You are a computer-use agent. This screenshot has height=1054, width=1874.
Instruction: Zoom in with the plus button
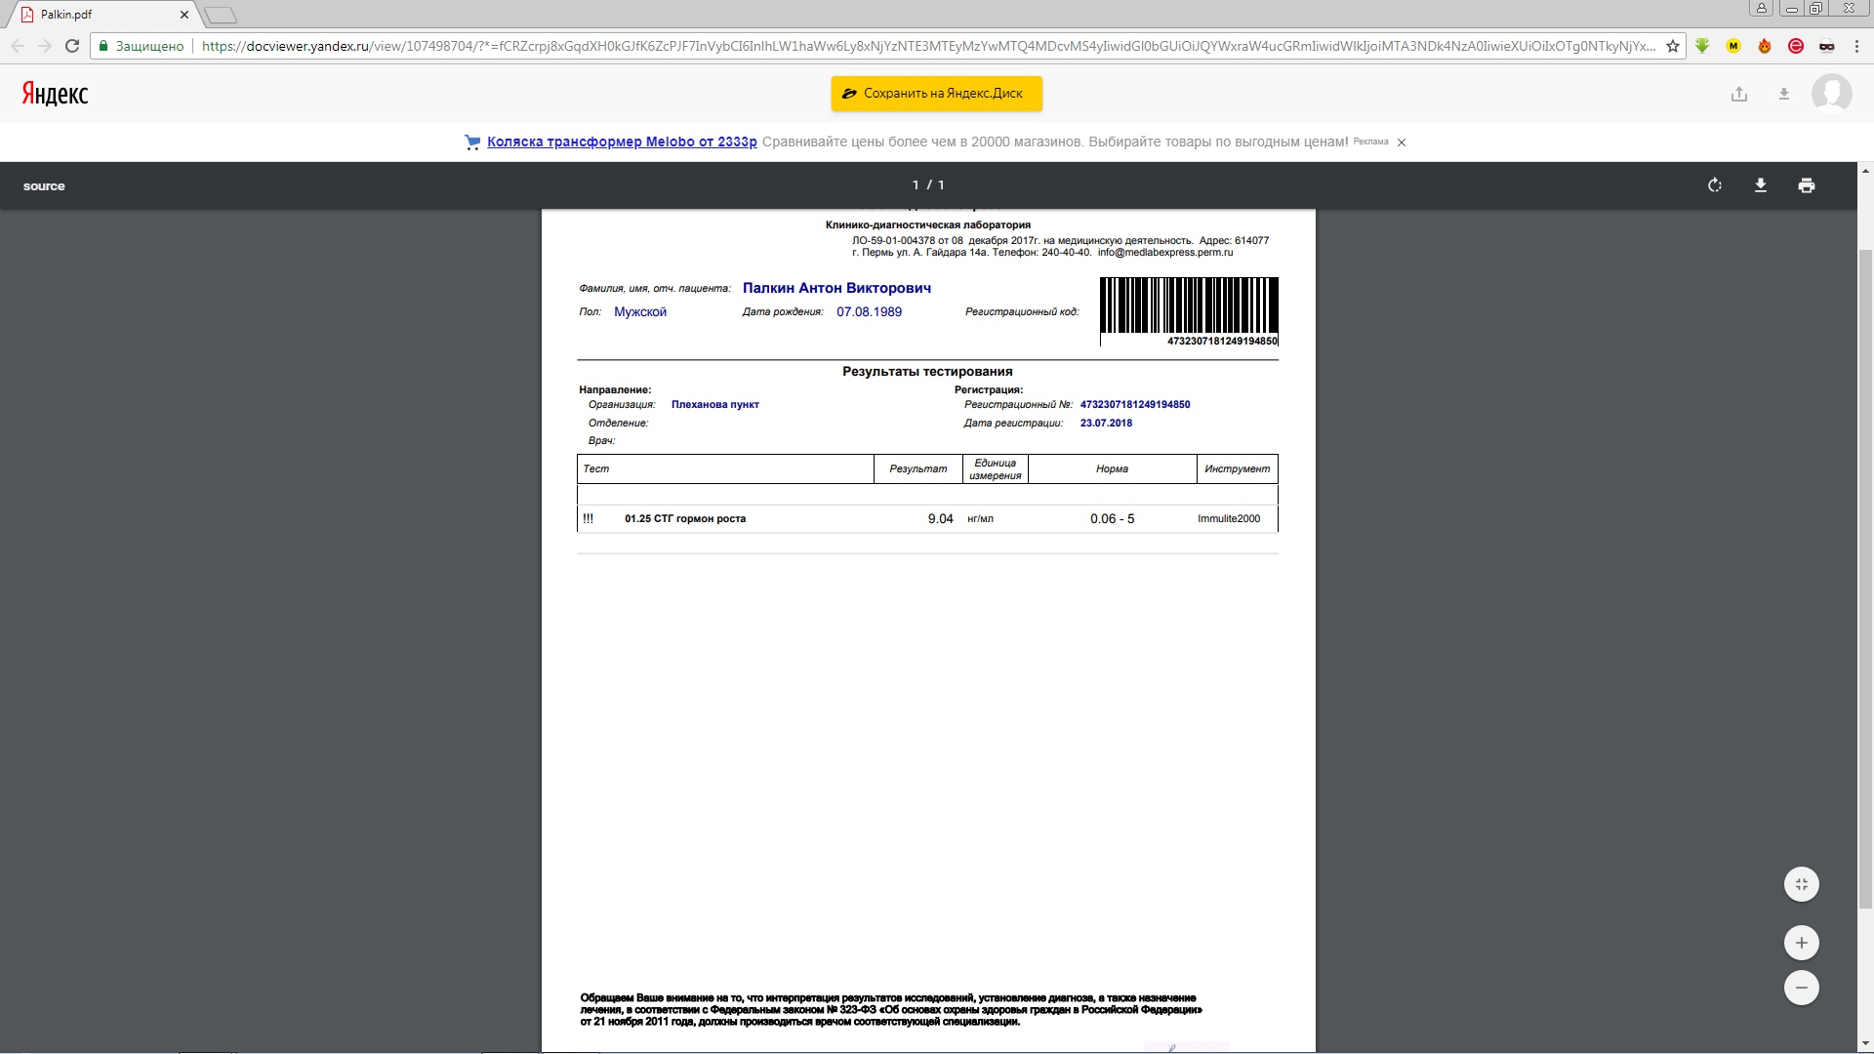pyautogui.click(x=1802, y=943)
